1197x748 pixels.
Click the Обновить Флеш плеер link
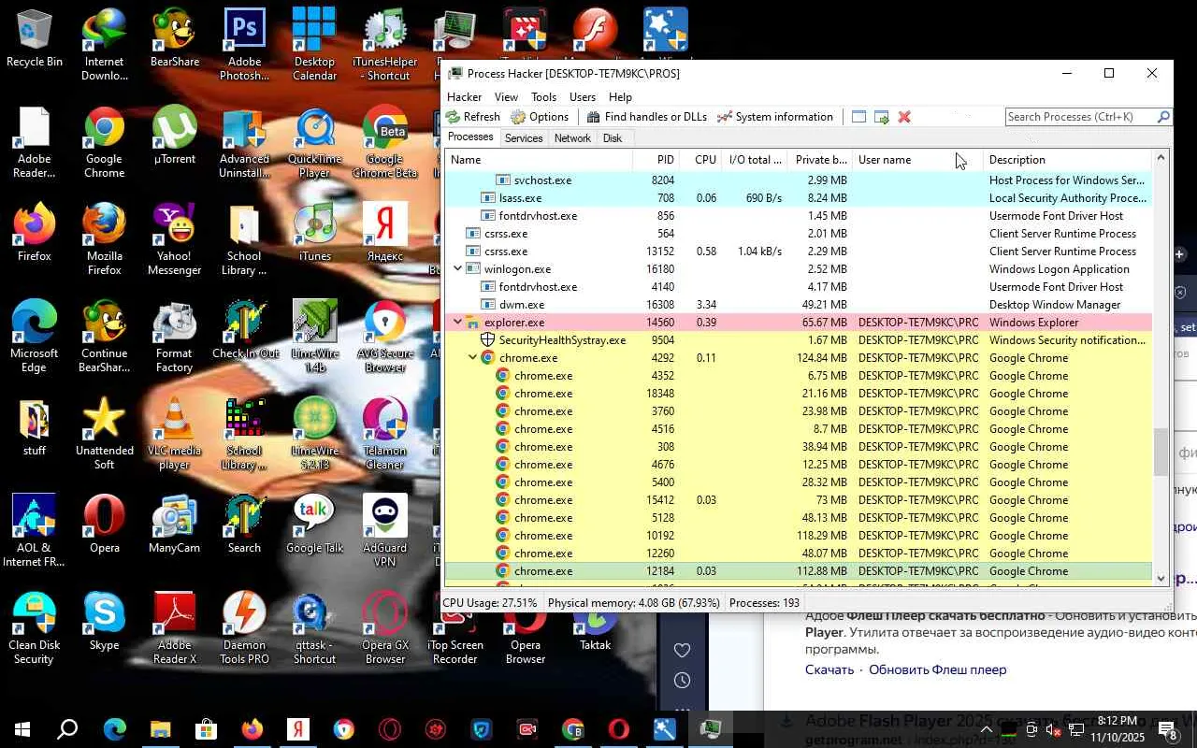[938, 670]
